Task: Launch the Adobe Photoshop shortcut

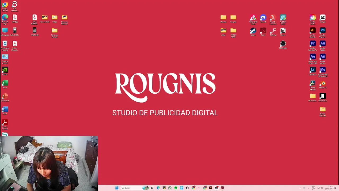Action: tap(323, 33)
